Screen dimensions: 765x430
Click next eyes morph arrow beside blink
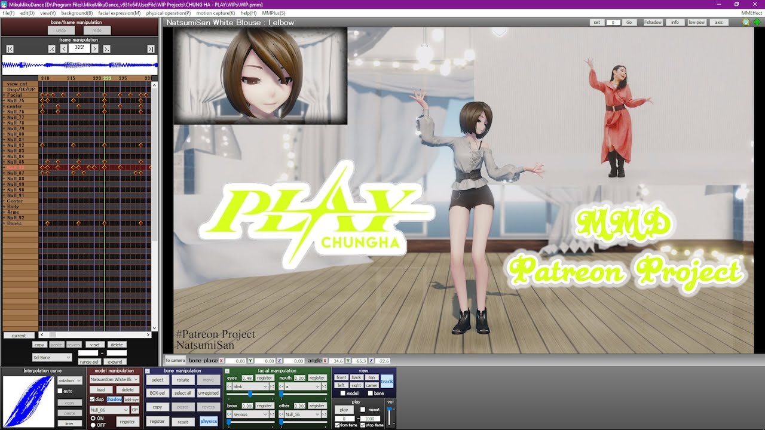click(x=272, y=386)
